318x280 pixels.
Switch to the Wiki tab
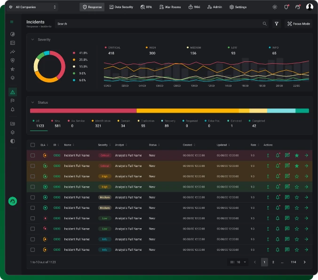point(194,7)
